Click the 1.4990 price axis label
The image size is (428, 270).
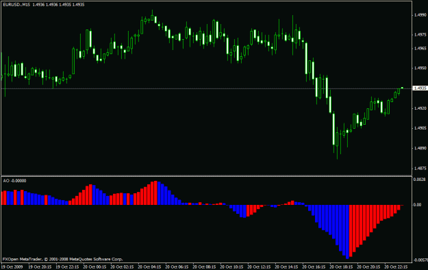pyautogui.click(x=420, y=15)
